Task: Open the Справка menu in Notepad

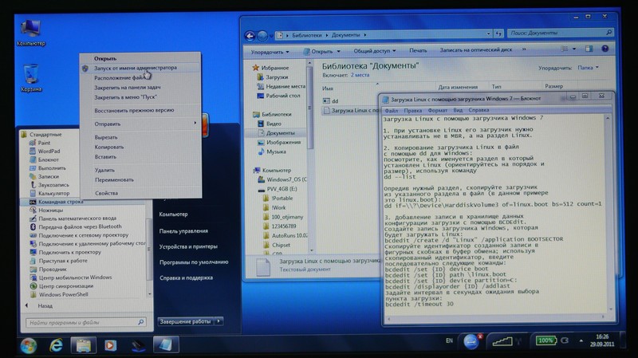Action: pyautogui.click(x=478, y=110)
